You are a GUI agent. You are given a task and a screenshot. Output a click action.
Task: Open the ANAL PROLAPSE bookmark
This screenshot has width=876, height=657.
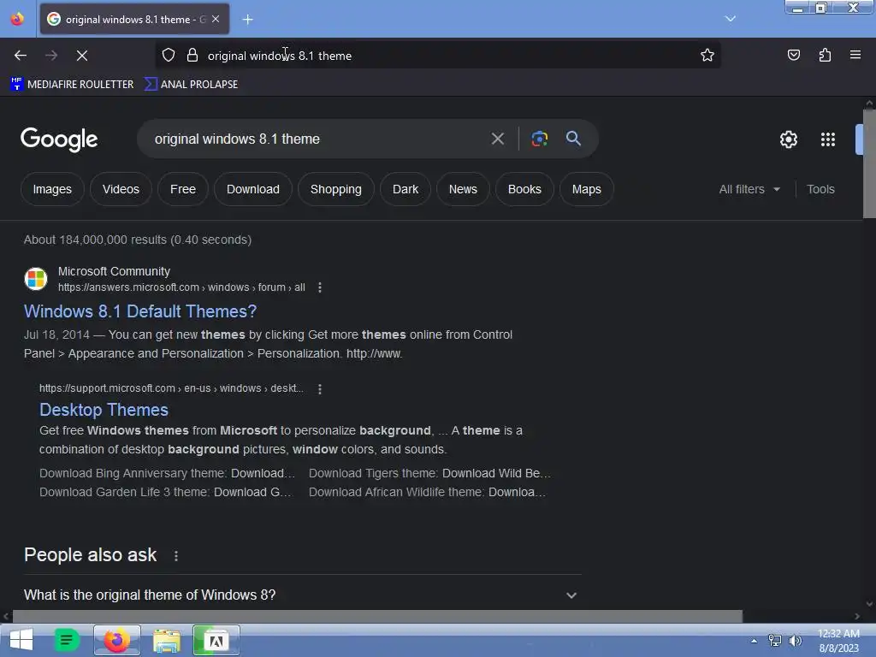pyautogui.click(x=191, y=85)
